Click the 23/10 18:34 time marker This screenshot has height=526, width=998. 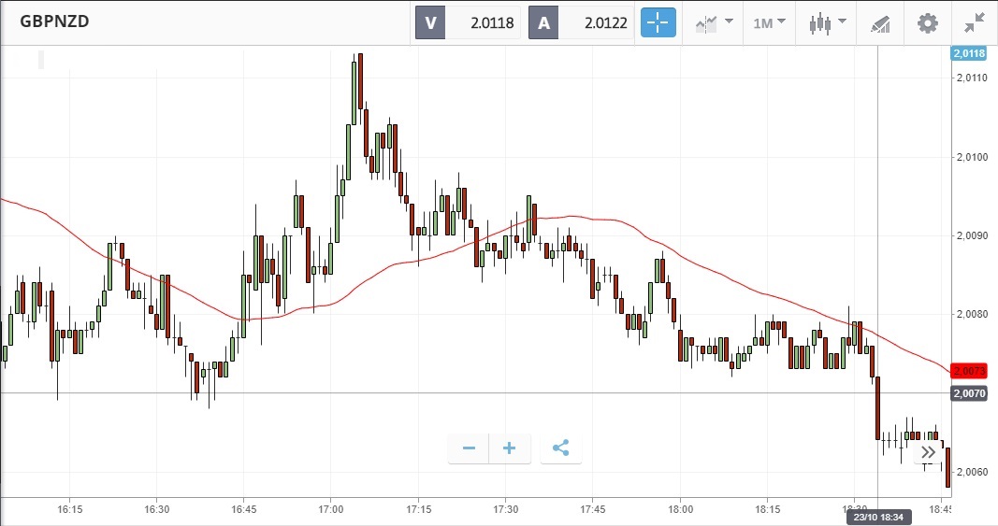(x=877, y=515)
